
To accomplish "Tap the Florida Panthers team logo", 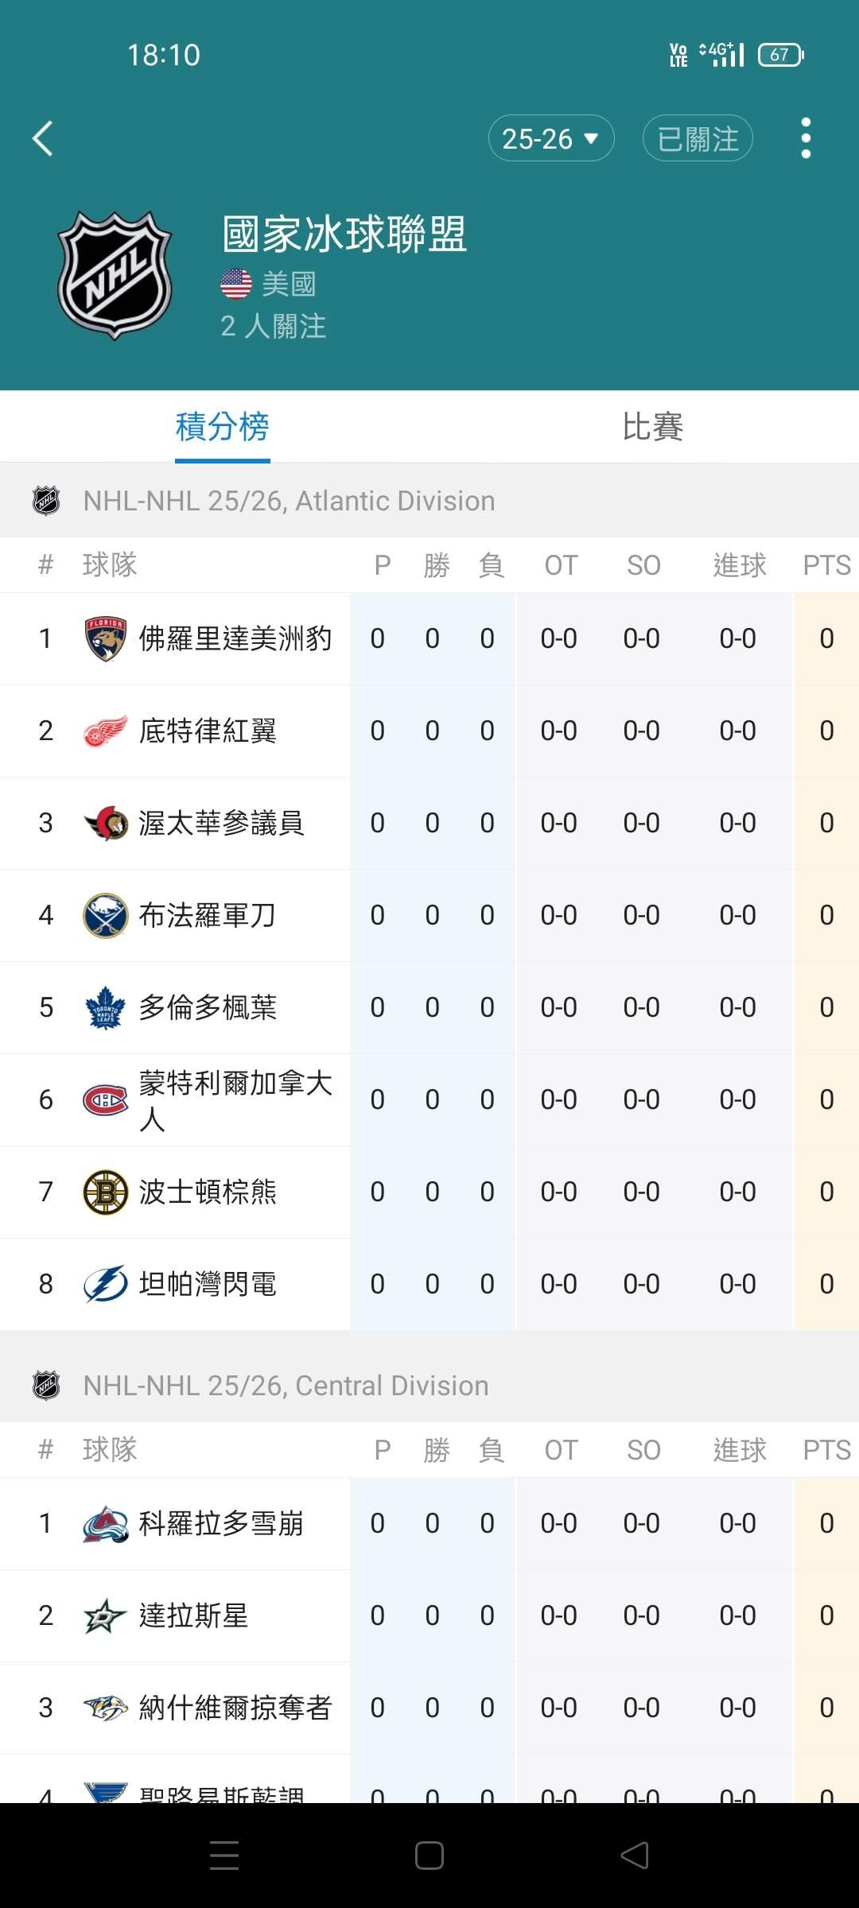I will [105, 638].
